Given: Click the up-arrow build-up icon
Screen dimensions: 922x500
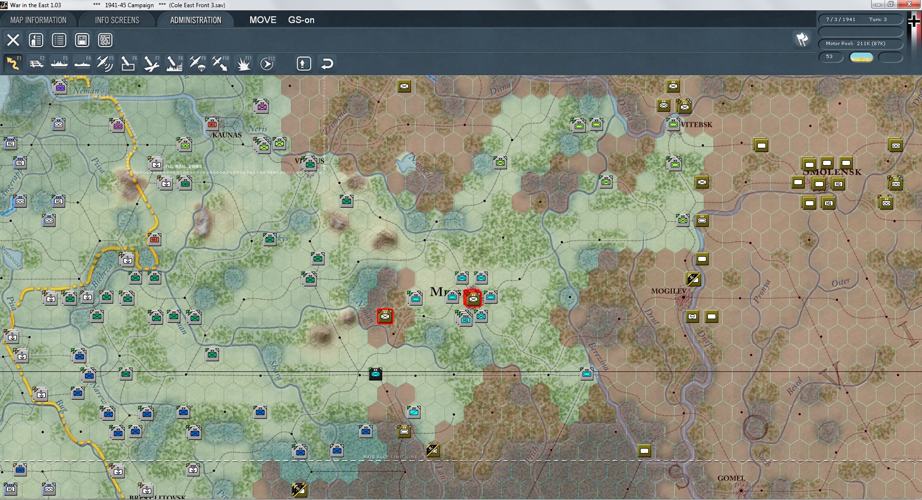Looking at the screenshot, I should click(304, 63).
